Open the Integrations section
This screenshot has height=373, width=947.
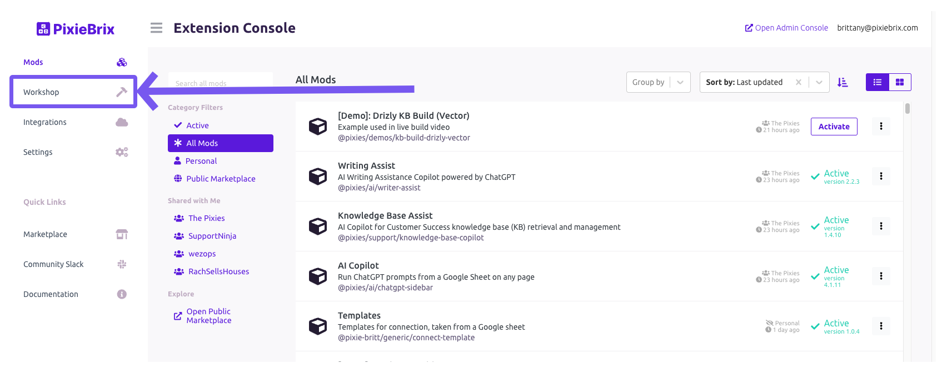(x=75, y=122)
